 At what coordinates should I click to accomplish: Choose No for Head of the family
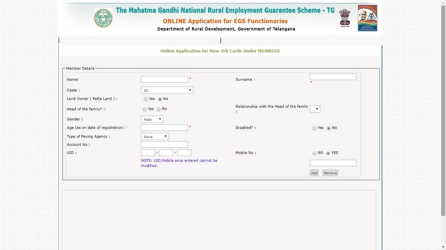[158, 109]
